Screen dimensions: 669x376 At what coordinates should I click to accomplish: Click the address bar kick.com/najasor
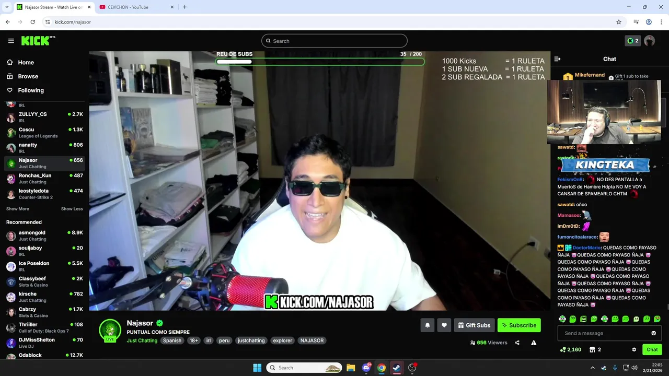73,22
